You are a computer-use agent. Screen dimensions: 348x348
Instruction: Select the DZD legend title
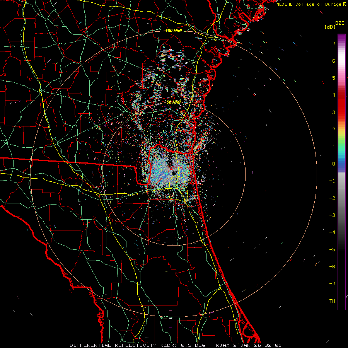[x=339, y=23]
